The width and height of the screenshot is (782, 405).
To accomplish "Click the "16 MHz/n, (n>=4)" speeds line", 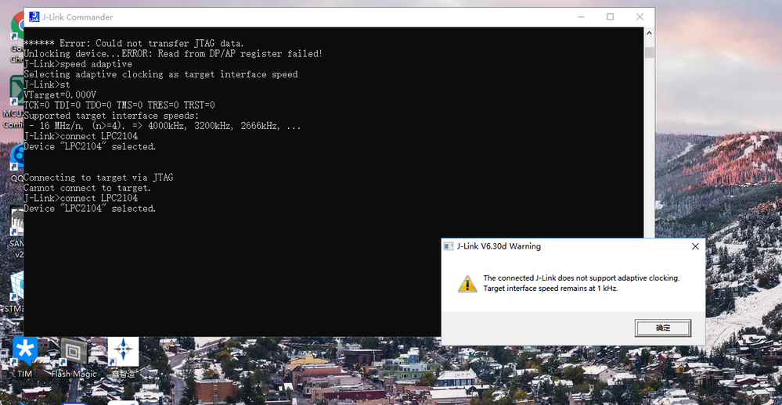I will click(x=164, y=126).
